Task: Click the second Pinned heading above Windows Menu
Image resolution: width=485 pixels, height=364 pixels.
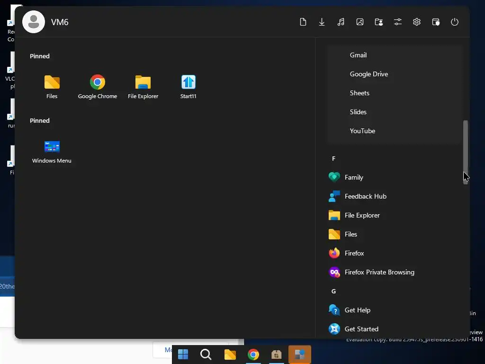Action: pyautogui.click(x=40, y=120)
